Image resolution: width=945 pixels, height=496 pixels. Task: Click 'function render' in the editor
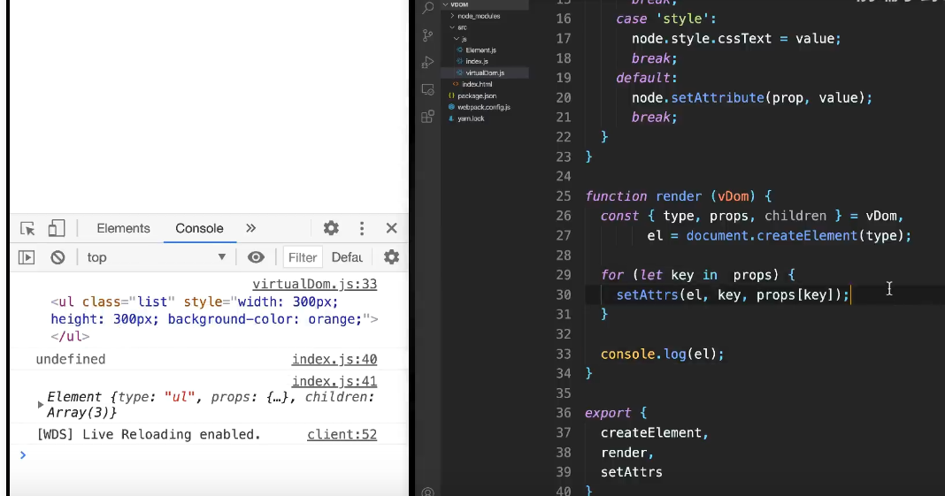(x=643, y=196)
